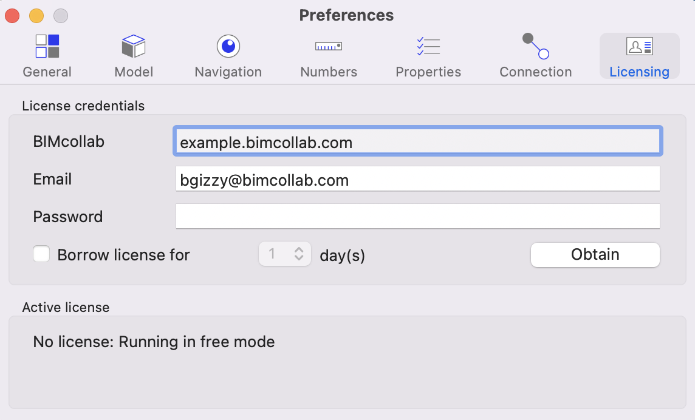
Task: Select the Numbers ruler icon
Action: (x=329, y=46)
